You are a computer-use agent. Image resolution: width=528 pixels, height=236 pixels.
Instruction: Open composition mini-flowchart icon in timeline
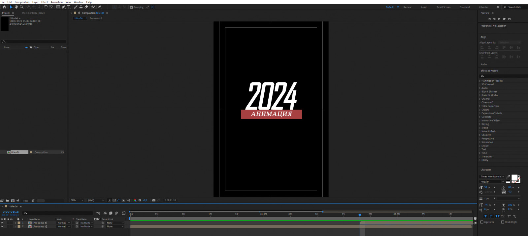[98, 213]
